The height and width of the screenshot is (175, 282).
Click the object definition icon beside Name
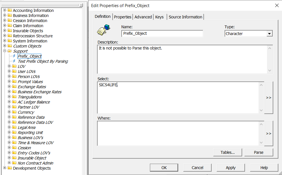[x=104, y=30]
